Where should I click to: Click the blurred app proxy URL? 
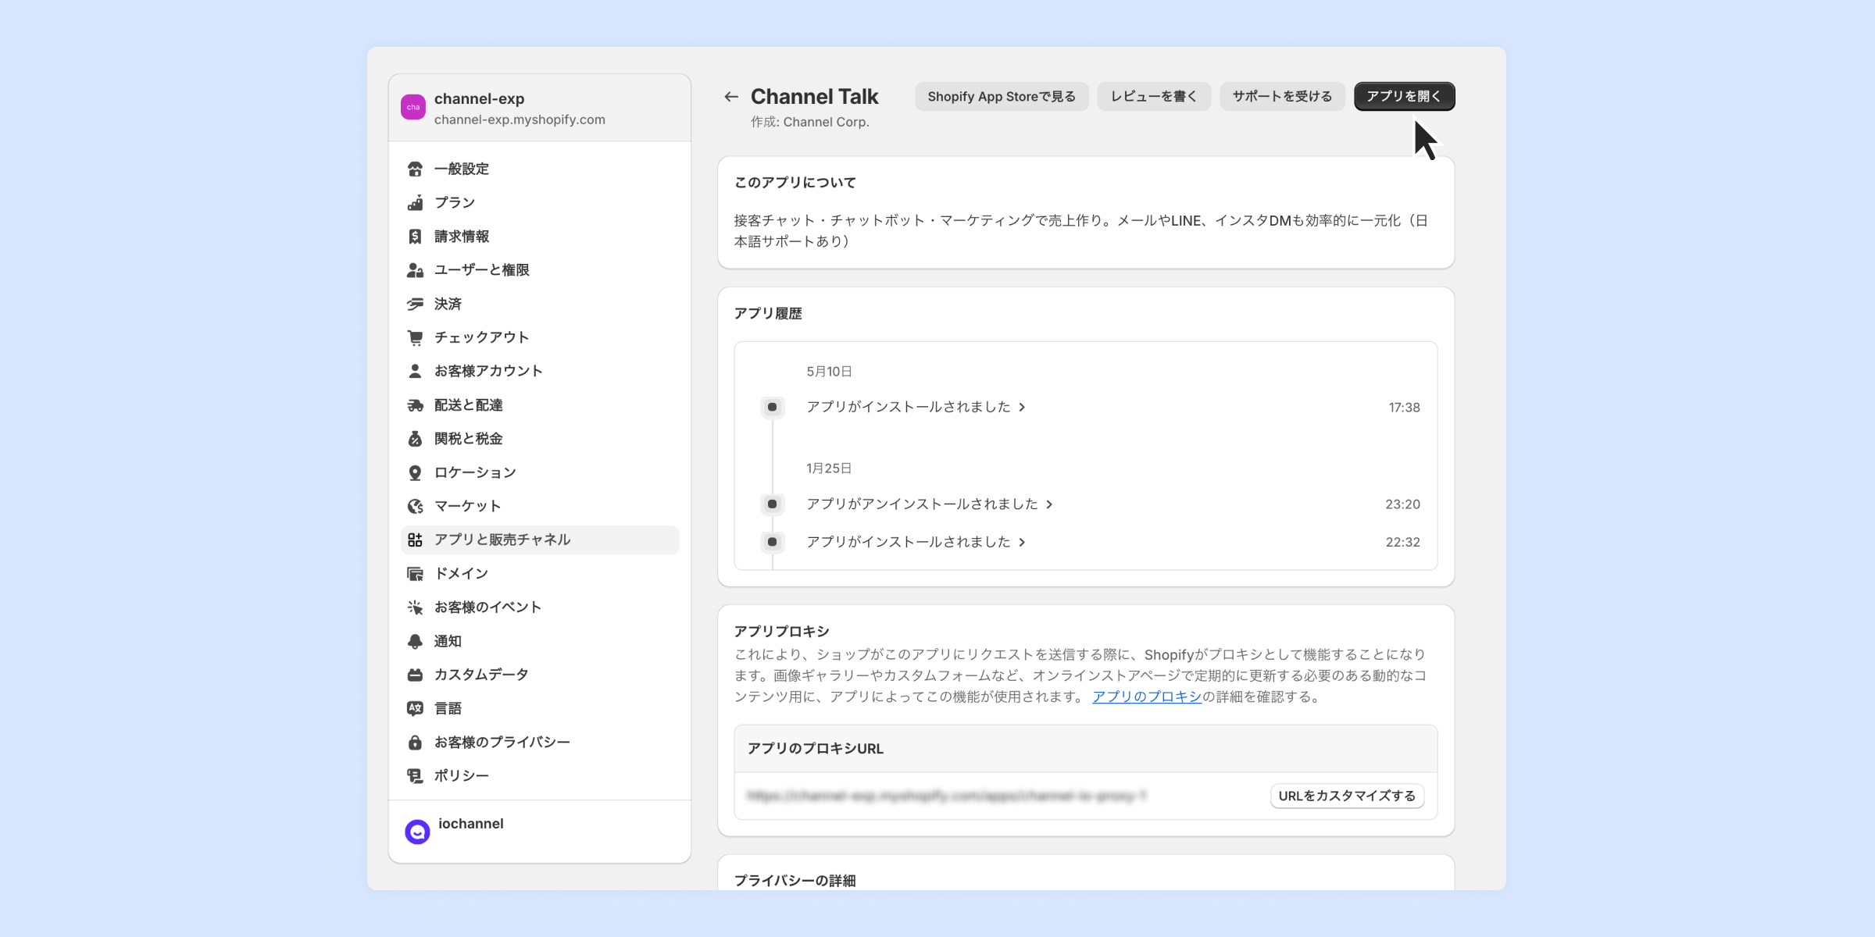pyautogui.click(x=946, y=796)
